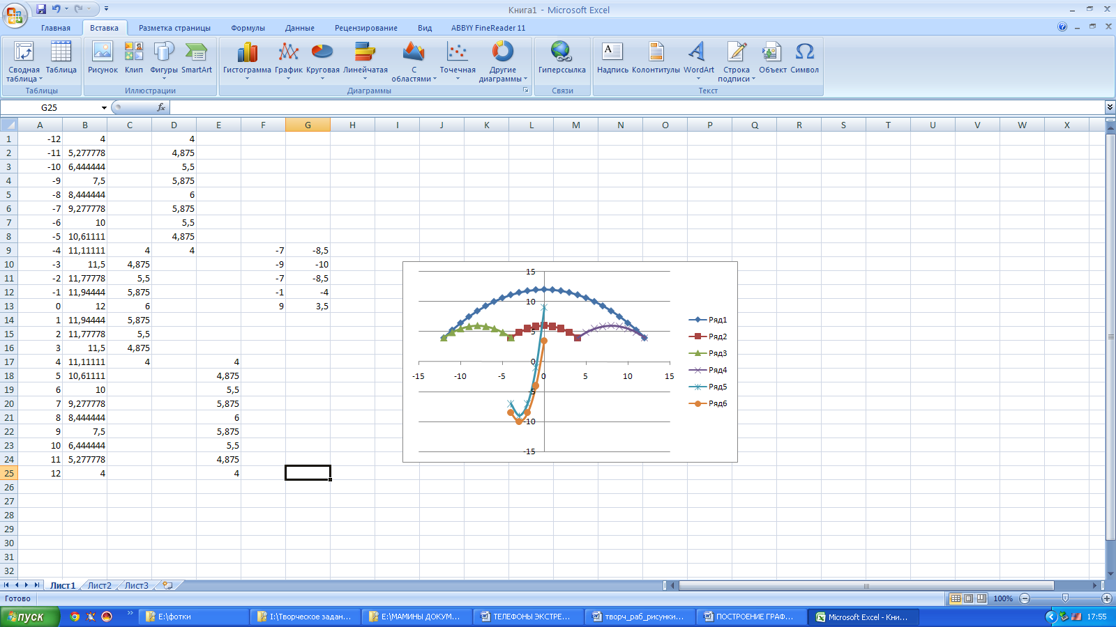Click the zoom slider handle
This screenshot has height=627, width=1116.
1065,598
